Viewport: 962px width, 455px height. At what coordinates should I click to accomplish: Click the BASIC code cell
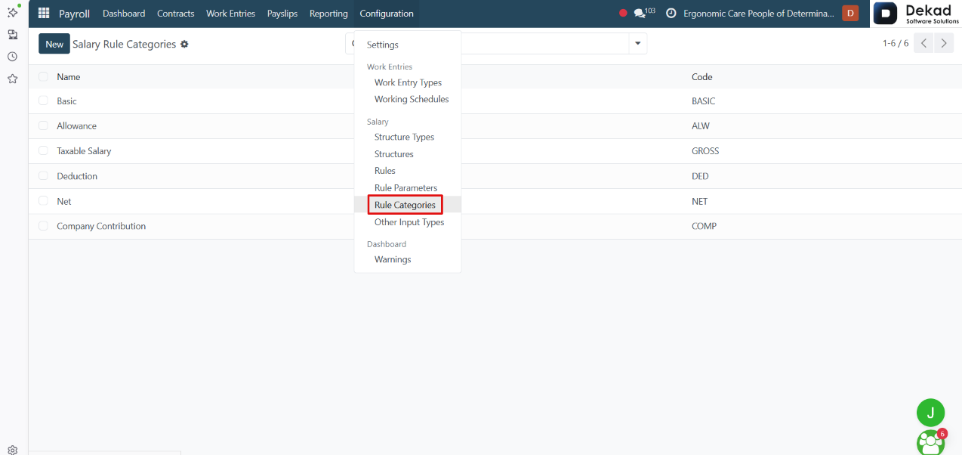(704, 101)
